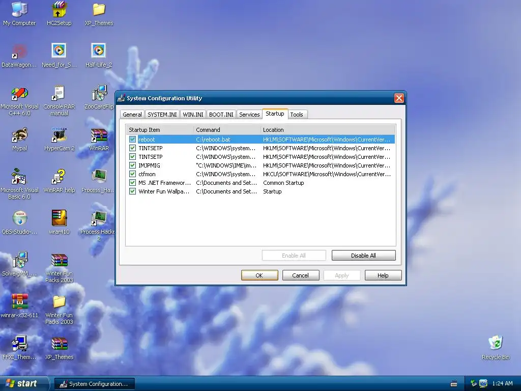Select the ctfmon row's HKCU location text
The width and height of the screenshot is (521, 391).
pyautogui.click(x=327, y=174)
